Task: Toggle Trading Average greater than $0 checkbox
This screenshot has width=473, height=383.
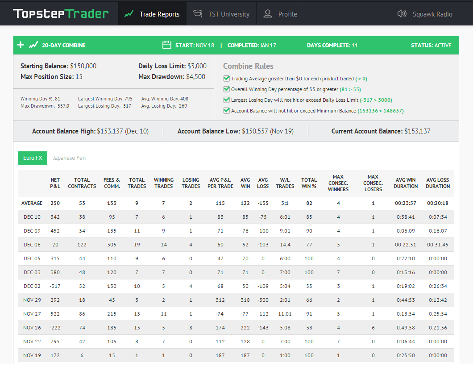Action: point(227,79)
